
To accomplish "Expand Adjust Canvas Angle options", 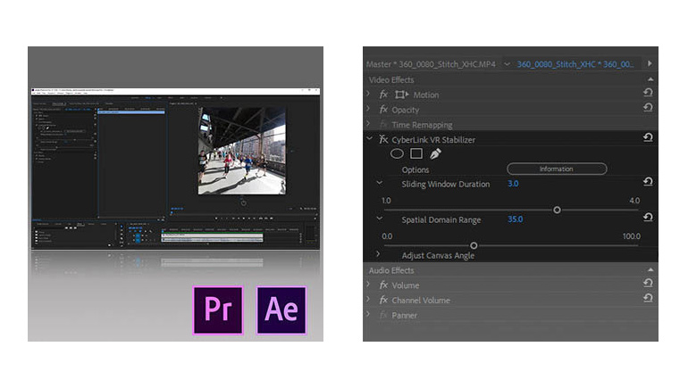I will (379, 255).
